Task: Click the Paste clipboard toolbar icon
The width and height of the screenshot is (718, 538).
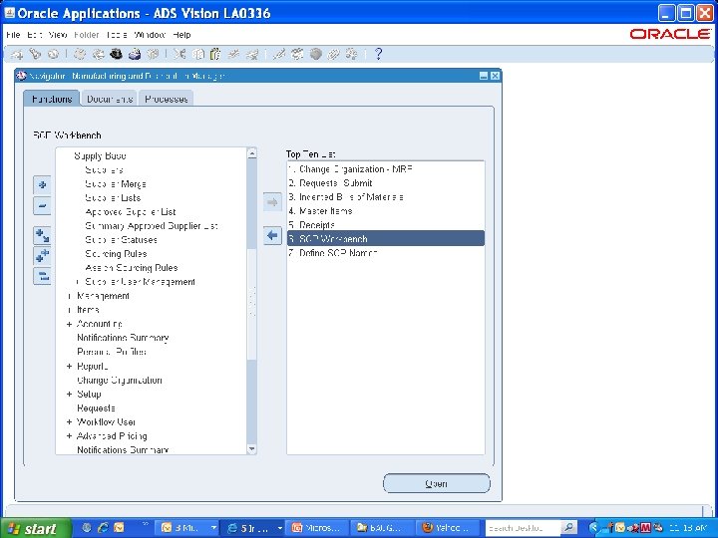Action: tap(215, 55)
